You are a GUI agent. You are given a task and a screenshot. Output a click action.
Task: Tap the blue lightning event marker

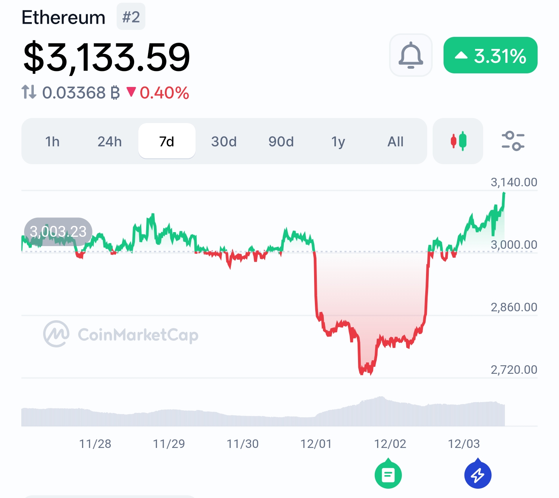pos(478,474)
